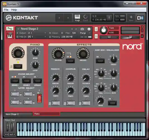The image size is (149, 140).
Task: Minimize instrument with the minus icon
Action: pyautogui.click(x=142, y=30)
